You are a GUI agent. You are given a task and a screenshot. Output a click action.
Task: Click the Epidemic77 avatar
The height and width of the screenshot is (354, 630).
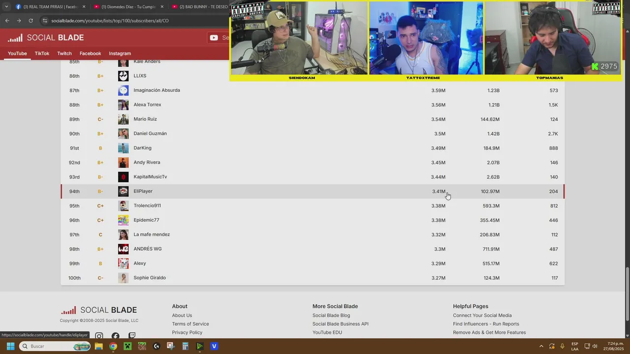pos(123,220)
